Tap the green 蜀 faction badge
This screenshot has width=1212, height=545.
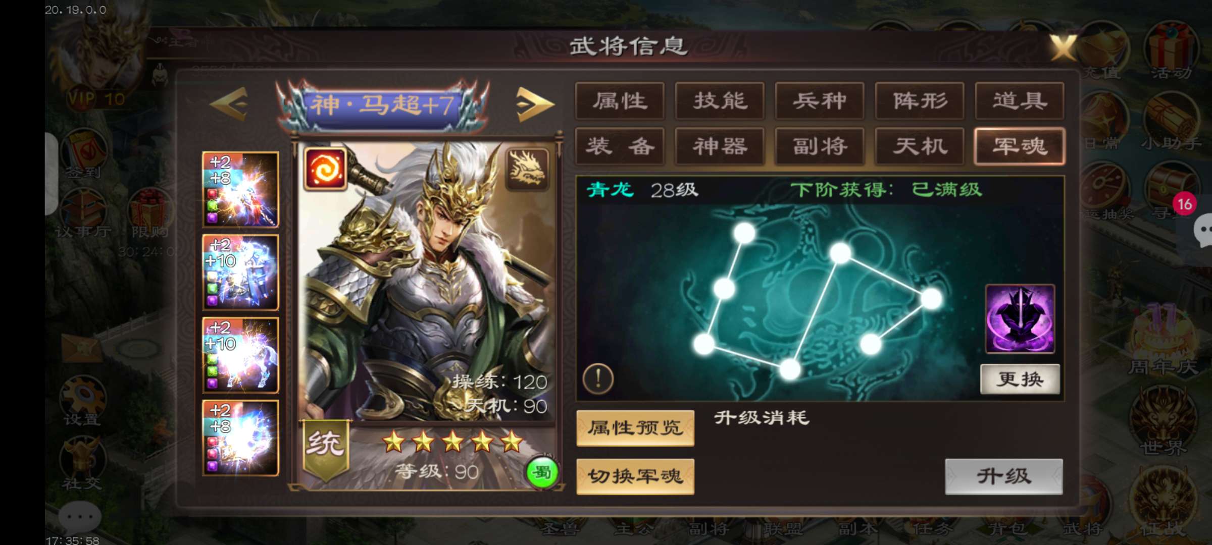(542, 473)
